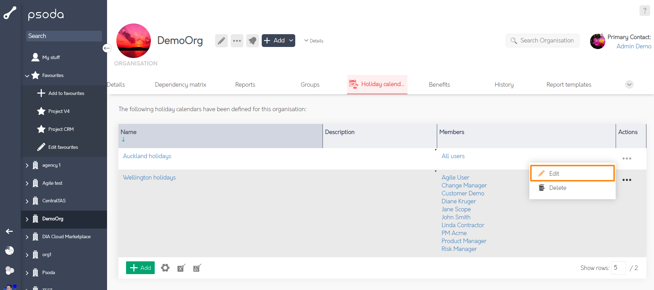The width and height of the screenshot is (654, 290).
Task: Open table settings gear icon
Action: pyautogui.click(x=165, y=268)
